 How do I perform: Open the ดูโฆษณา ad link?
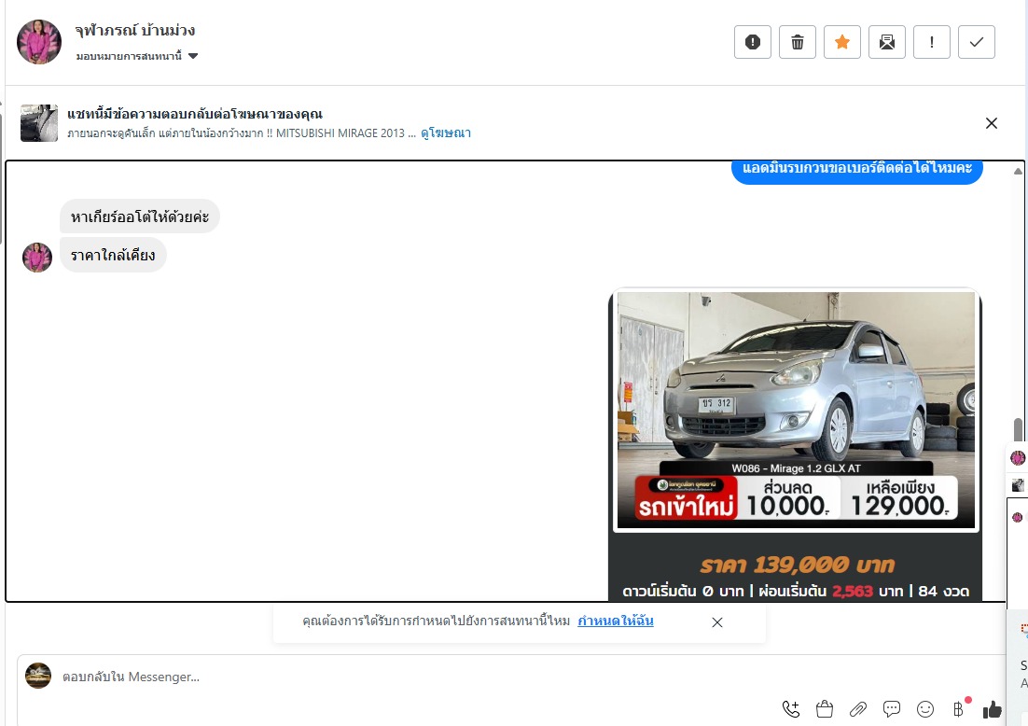446,133
